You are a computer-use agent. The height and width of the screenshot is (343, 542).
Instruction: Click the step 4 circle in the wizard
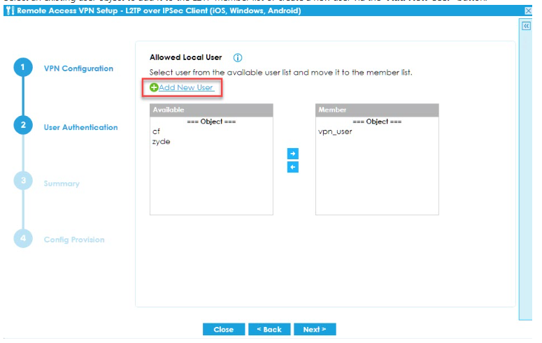pyautogui.click(x=22, y=238)
